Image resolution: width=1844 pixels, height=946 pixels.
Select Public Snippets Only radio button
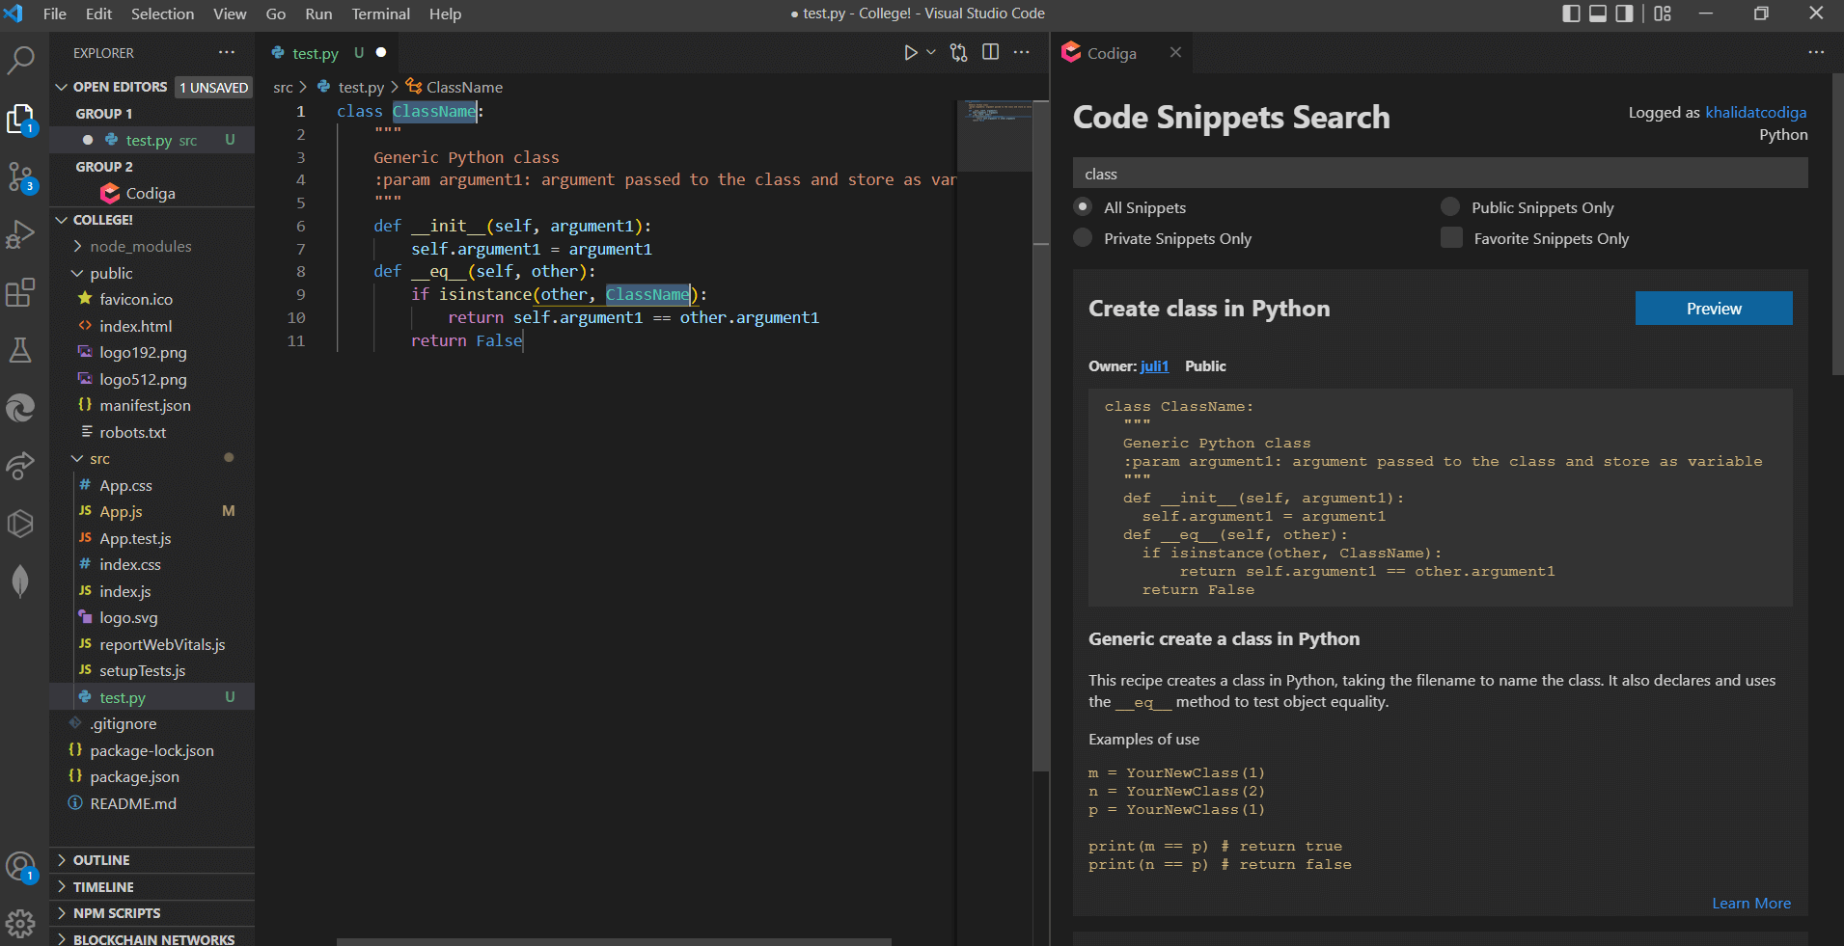1450,207
